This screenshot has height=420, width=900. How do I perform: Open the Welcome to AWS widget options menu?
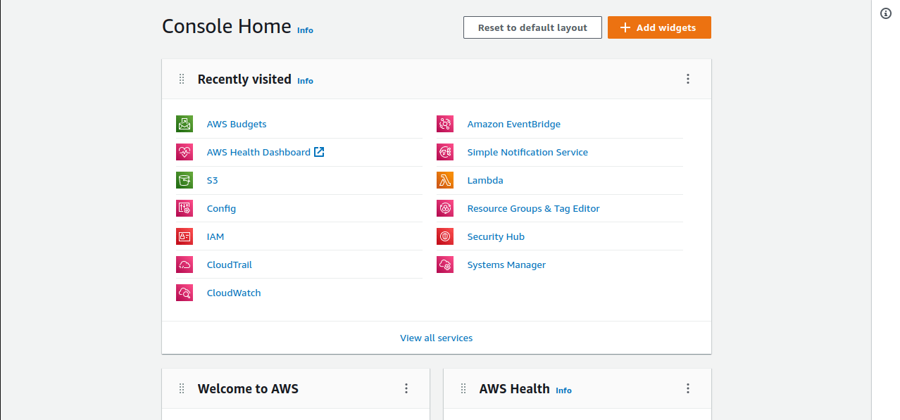tap(406, 388)
